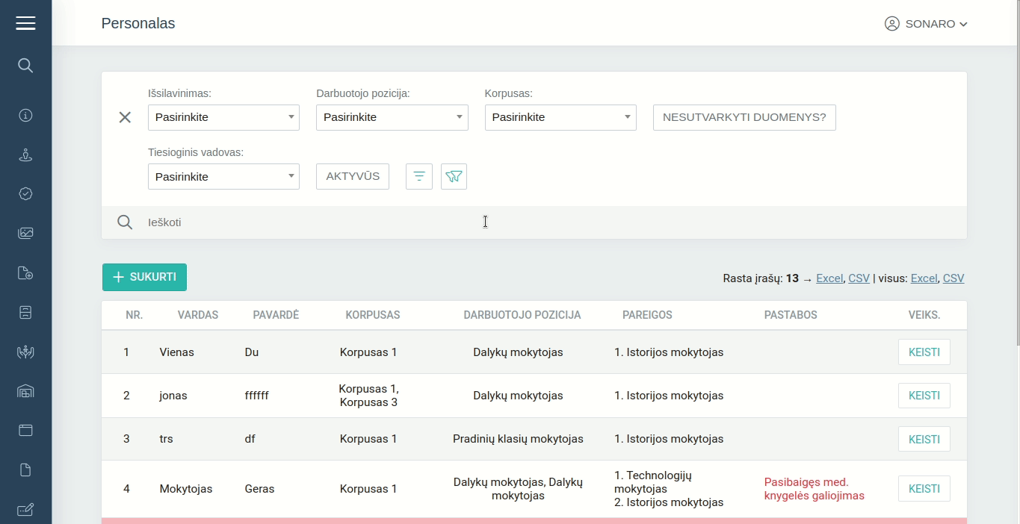Open the Išsilavinimas dropdown

tap(223, 118)
